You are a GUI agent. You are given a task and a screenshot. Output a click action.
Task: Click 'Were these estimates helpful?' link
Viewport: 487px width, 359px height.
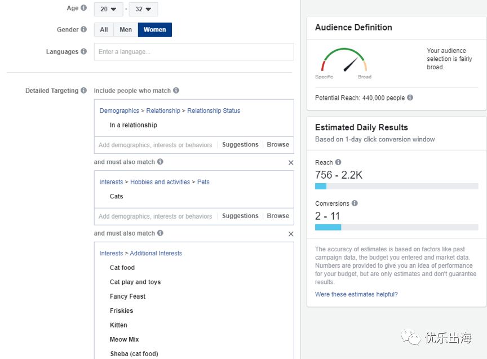356,294
